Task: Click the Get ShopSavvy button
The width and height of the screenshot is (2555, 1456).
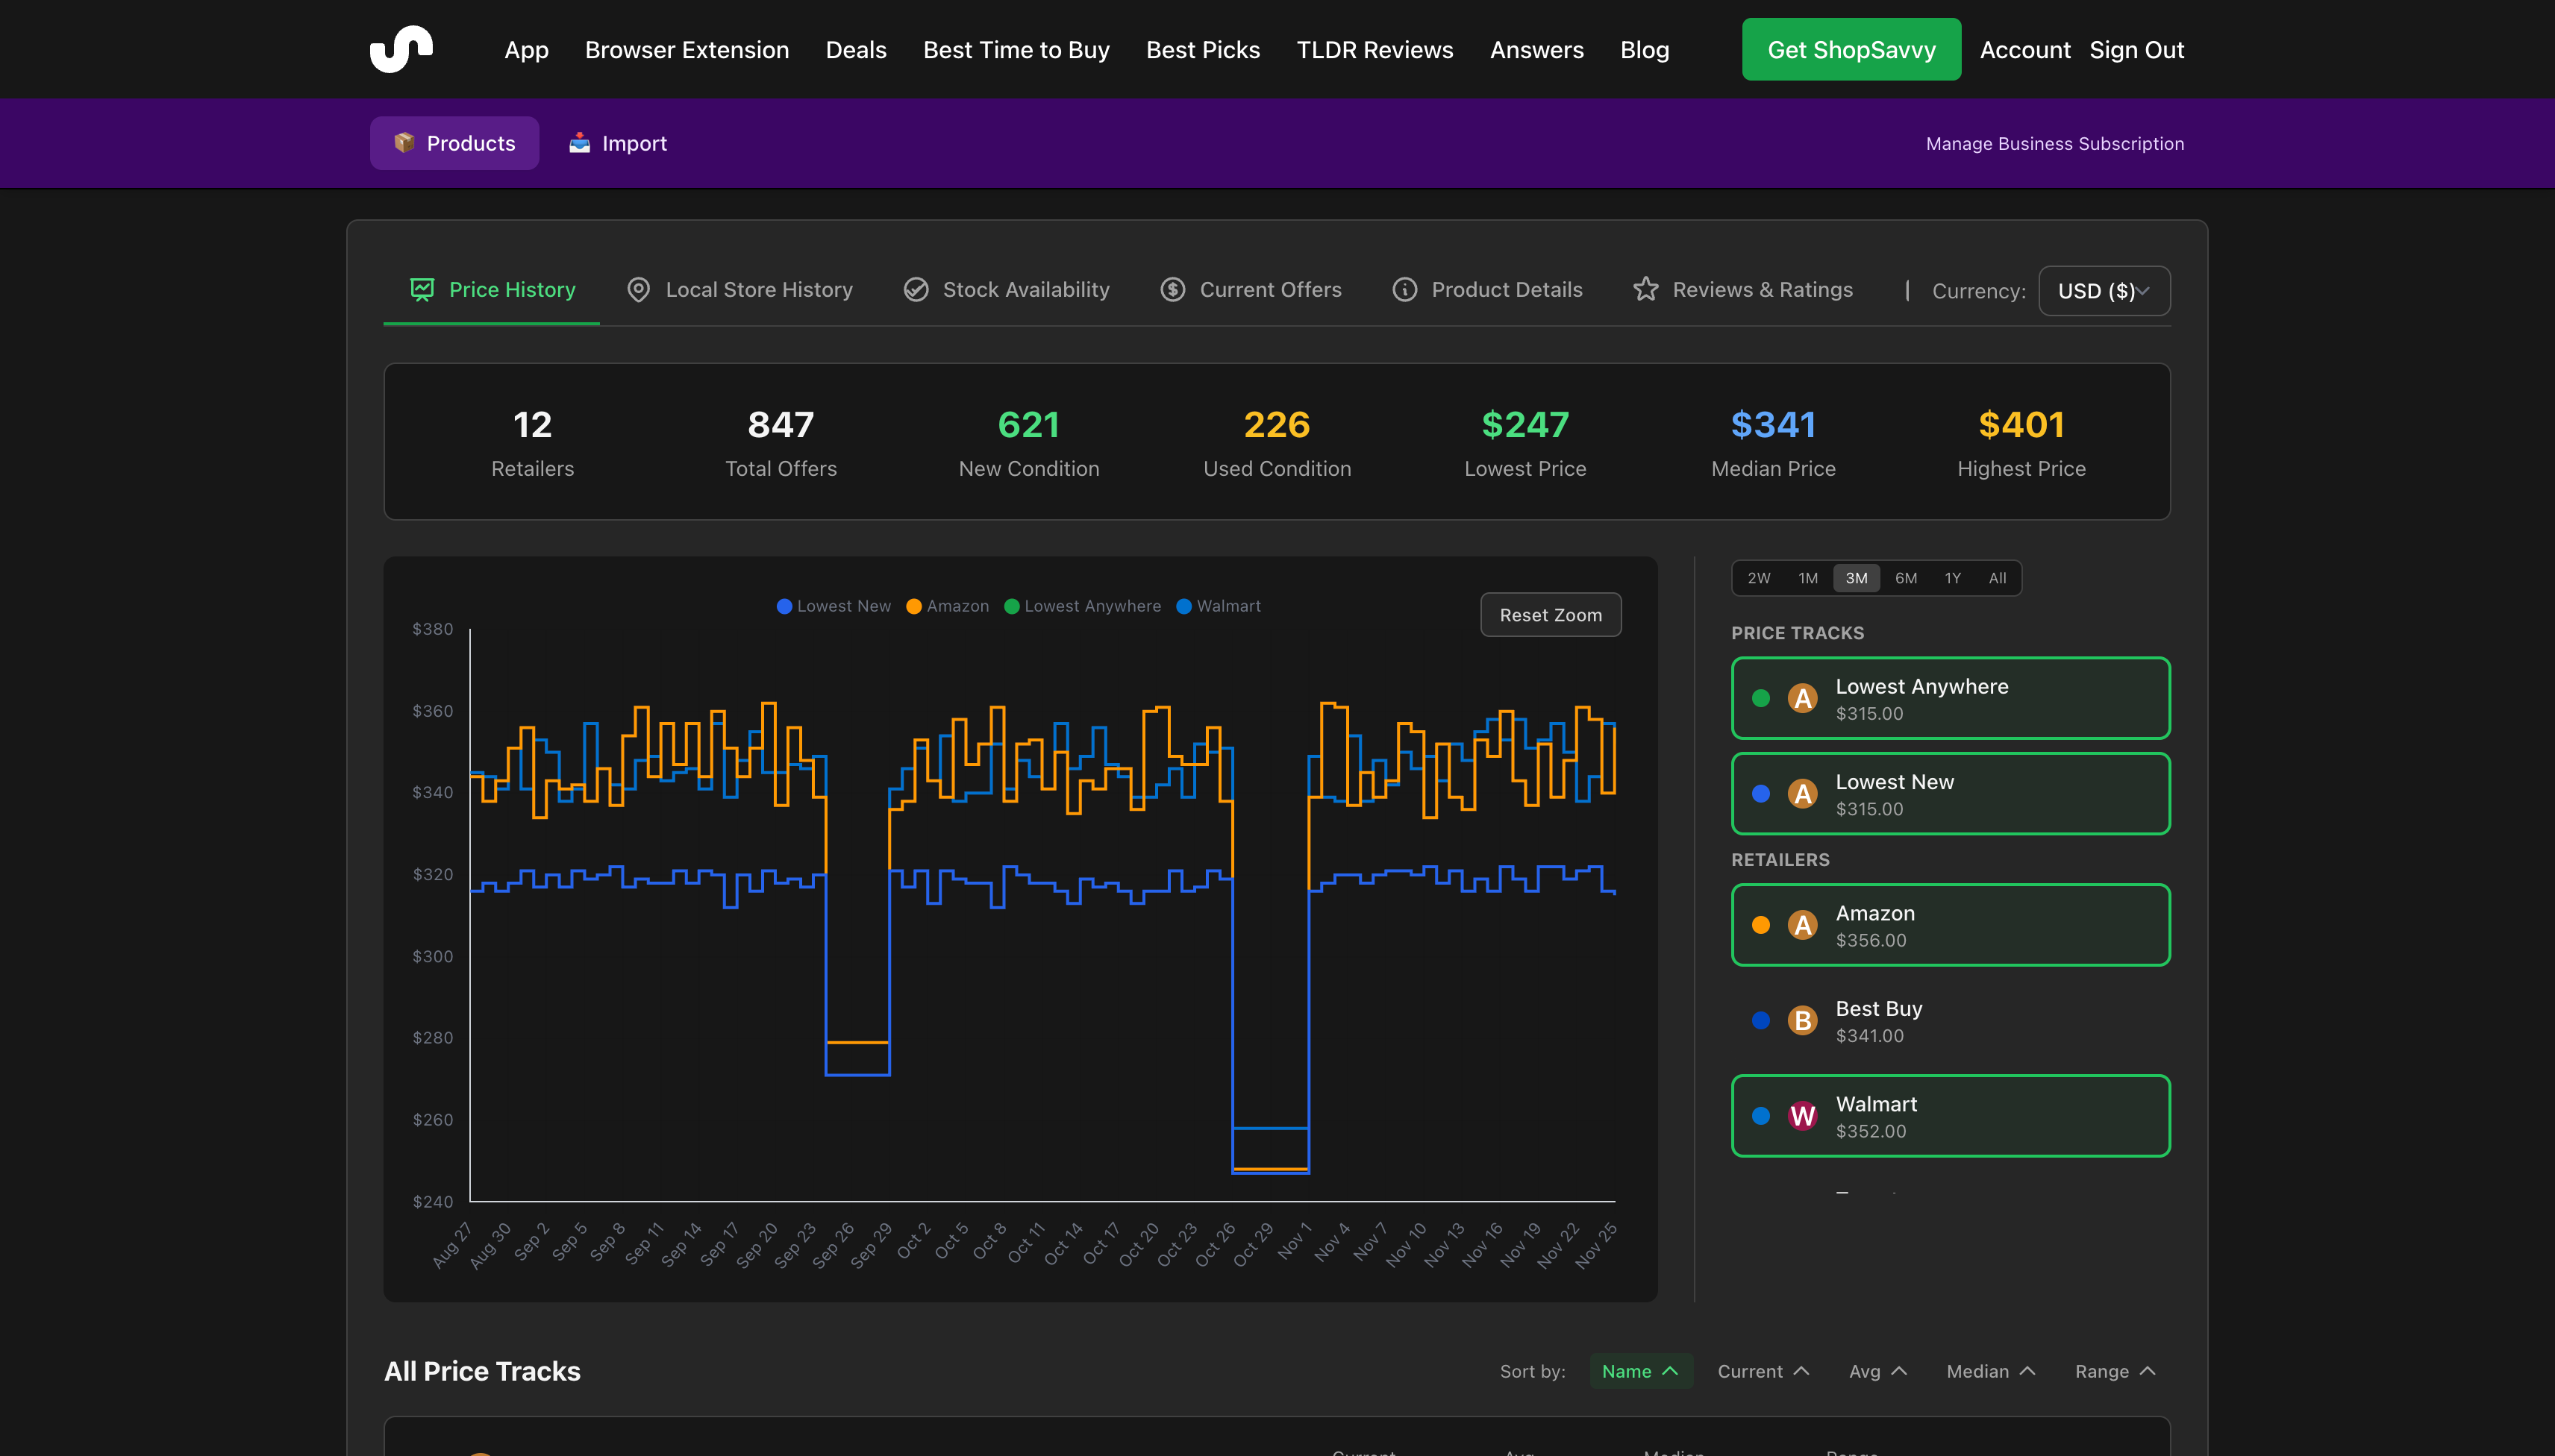Action: click(x=1851, y=49)
